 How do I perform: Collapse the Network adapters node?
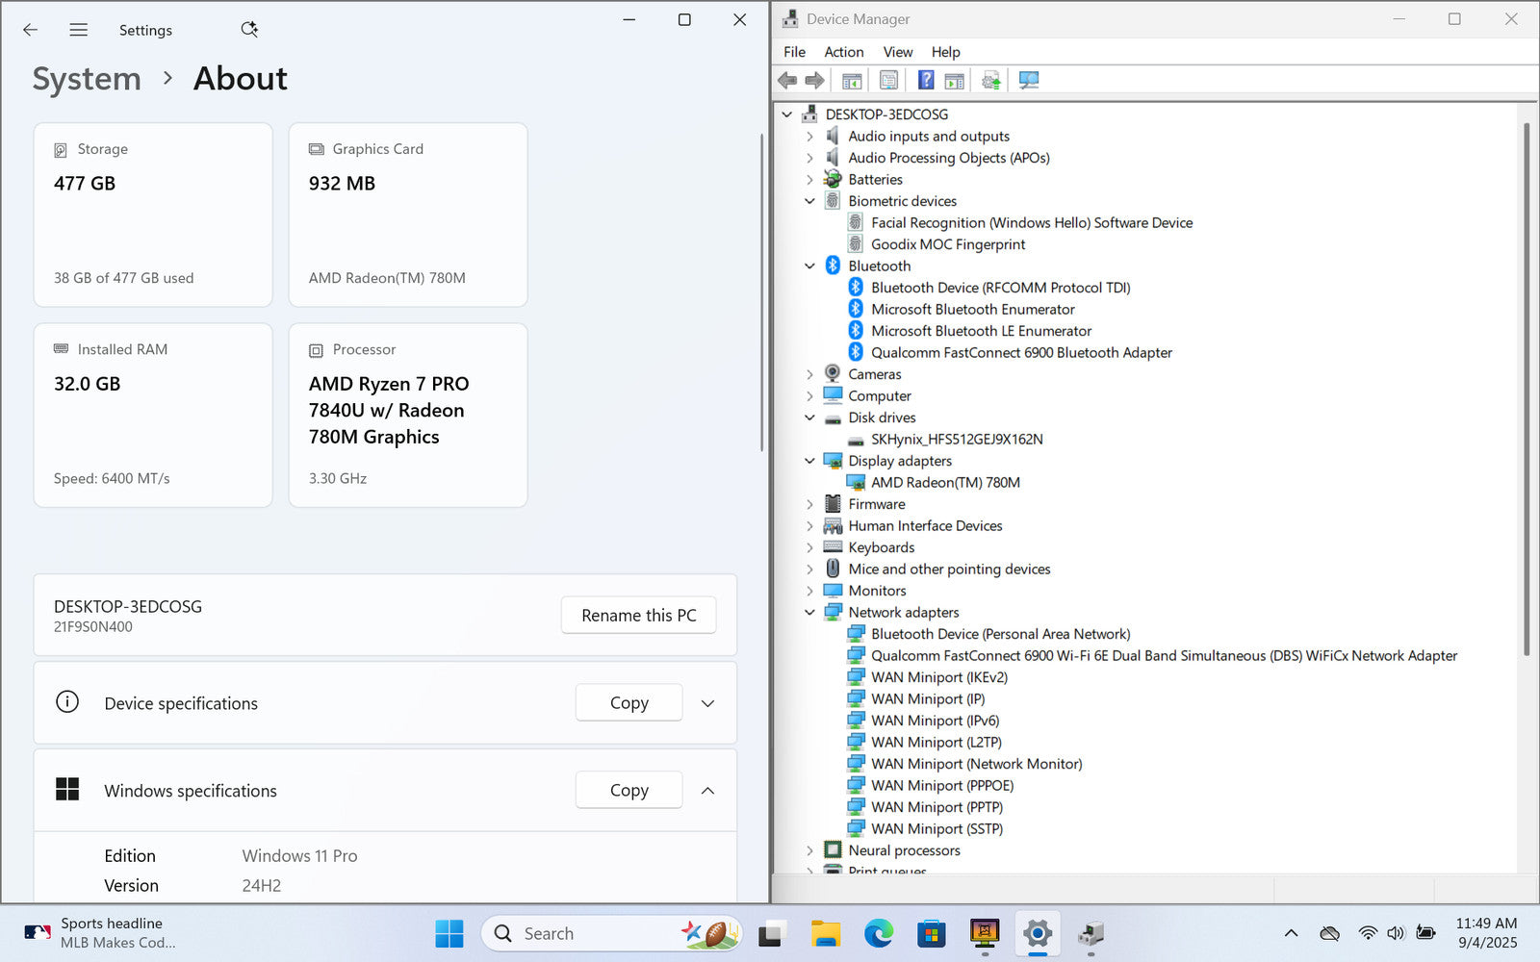pos(809,613)
